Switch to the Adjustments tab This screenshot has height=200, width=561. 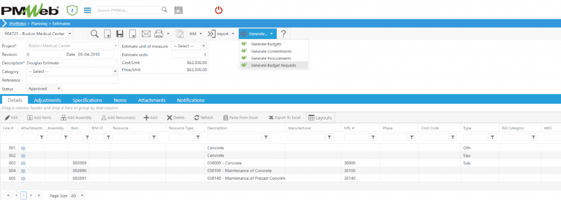[47, 100]
